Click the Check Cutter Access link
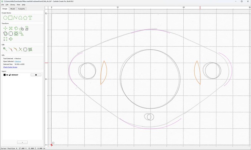The image size is (251, 150). (x=10, y=67)
